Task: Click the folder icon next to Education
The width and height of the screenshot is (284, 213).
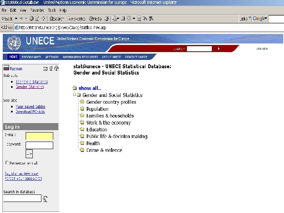Action: (82, 129)
